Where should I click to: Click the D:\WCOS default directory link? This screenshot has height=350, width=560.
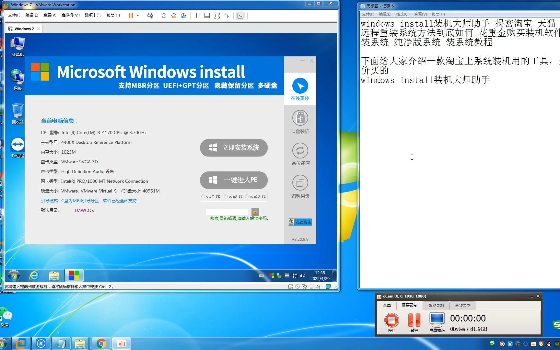point(84,210)
